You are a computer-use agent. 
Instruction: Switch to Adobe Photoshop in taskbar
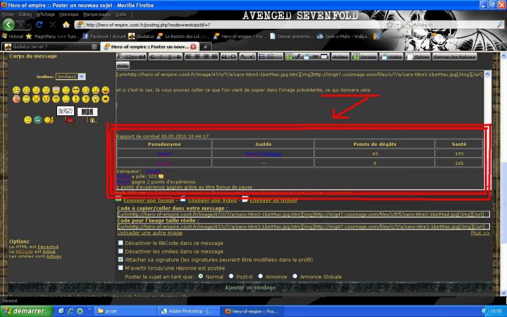[189, 311]
